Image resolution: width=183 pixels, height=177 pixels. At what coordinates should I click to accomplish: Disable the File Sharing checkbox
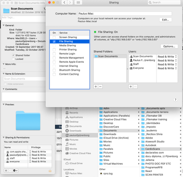point(54,41)
